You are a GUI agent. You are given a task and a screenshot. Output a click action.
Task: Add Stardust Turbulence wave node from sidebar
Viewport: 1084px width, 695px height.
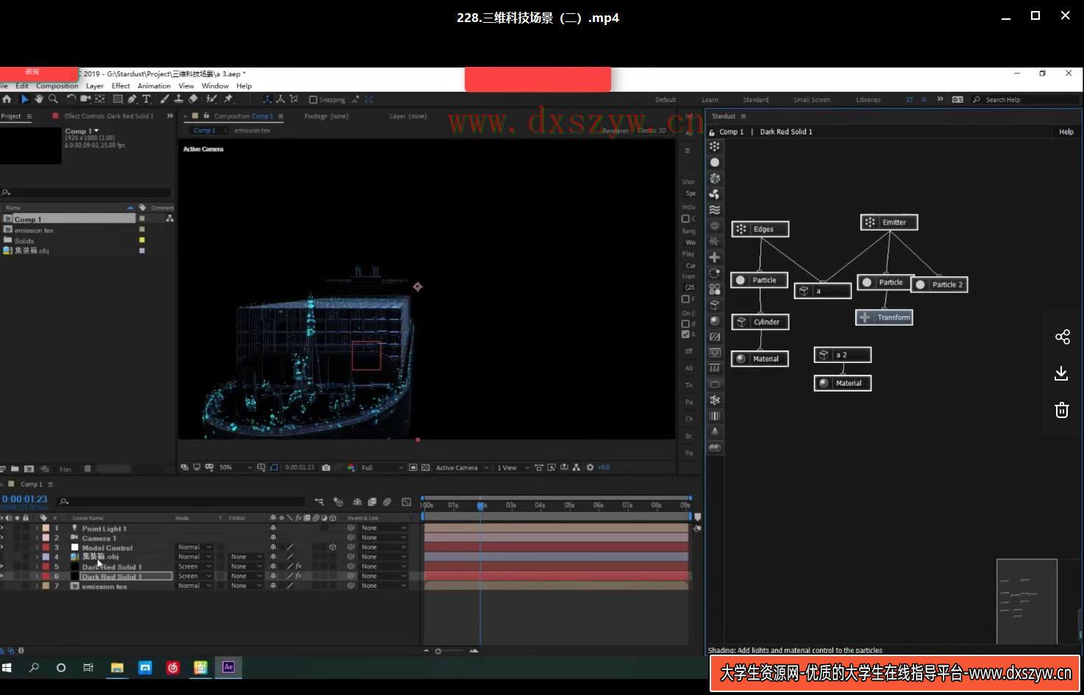coord(714,210)
